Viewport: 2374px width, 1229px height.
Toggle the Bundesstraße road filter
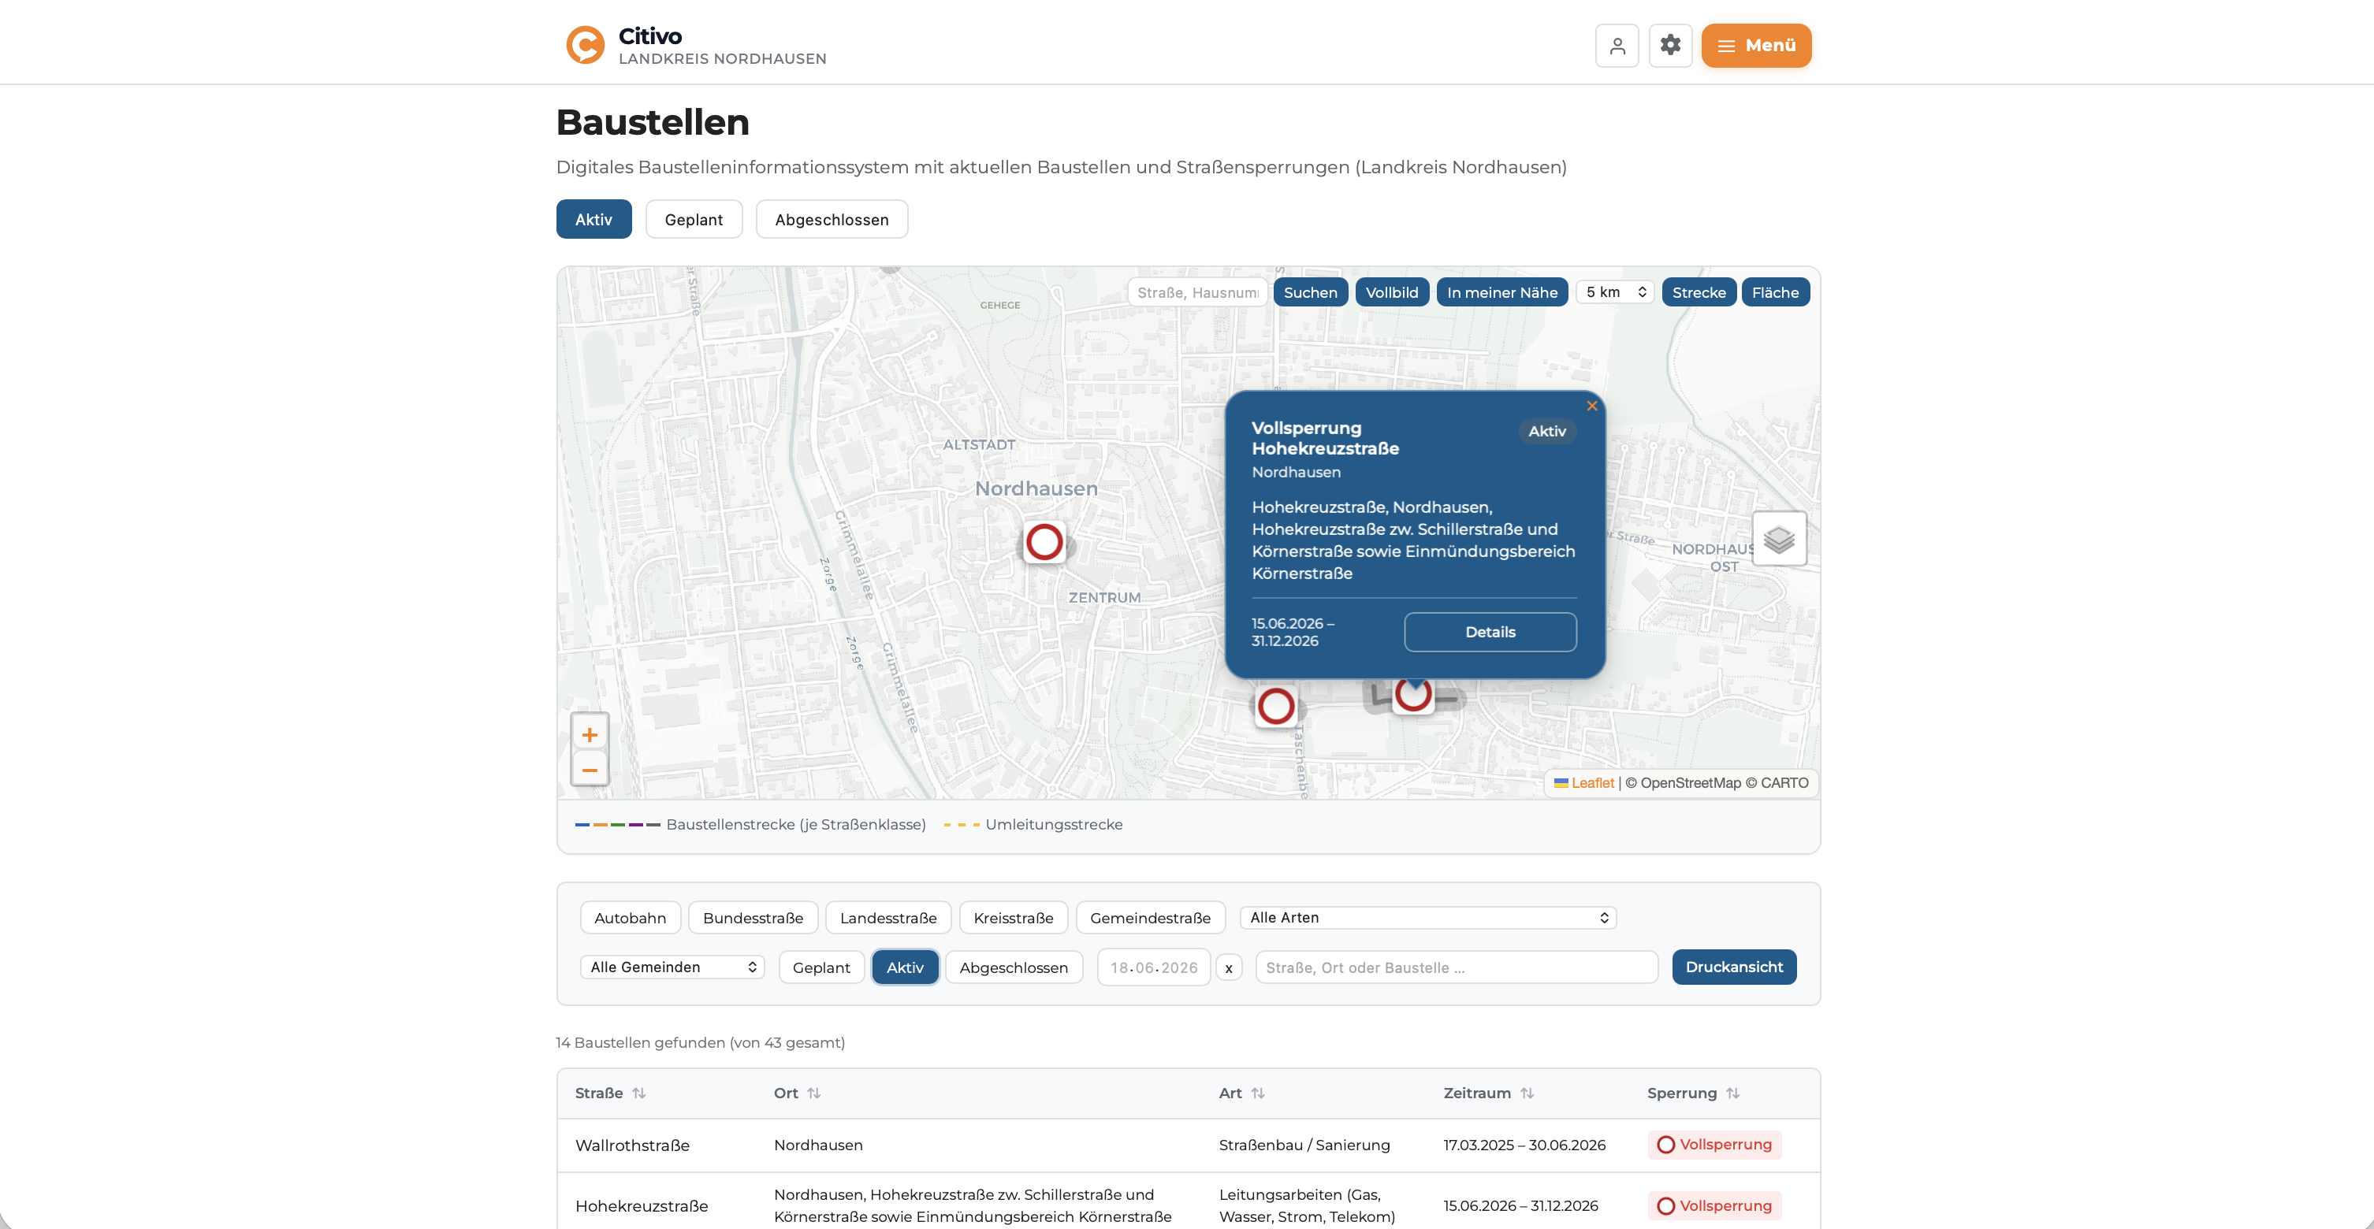point(752,918)
